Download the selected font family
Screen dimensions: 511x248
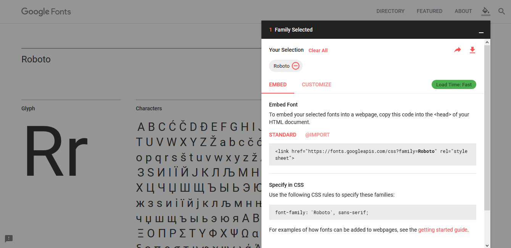472,50
